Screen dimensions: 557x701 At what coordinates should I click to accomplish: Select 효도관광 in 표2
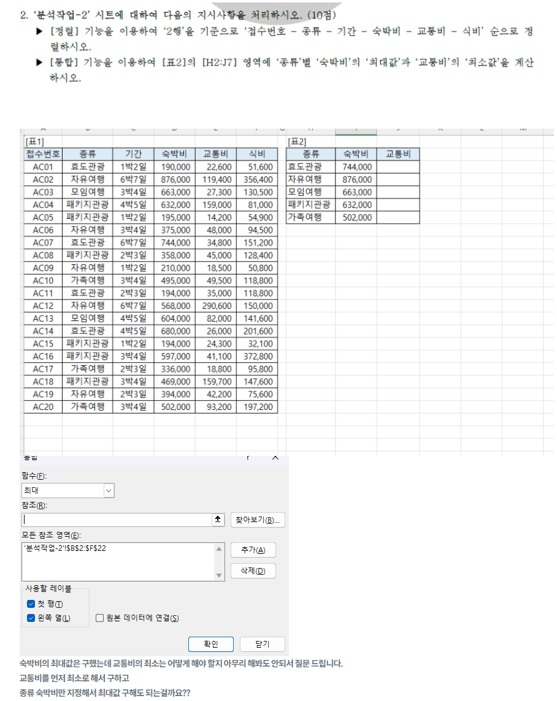tap(310, 167)
